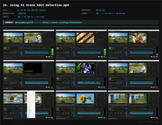Click the "RESOLUTION:" label

tap(9, 14)
